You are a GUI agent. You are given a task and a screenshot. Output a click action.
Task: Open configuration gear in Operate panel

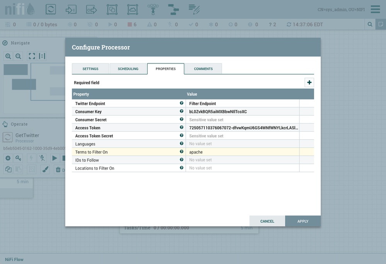tap(8, 158)
